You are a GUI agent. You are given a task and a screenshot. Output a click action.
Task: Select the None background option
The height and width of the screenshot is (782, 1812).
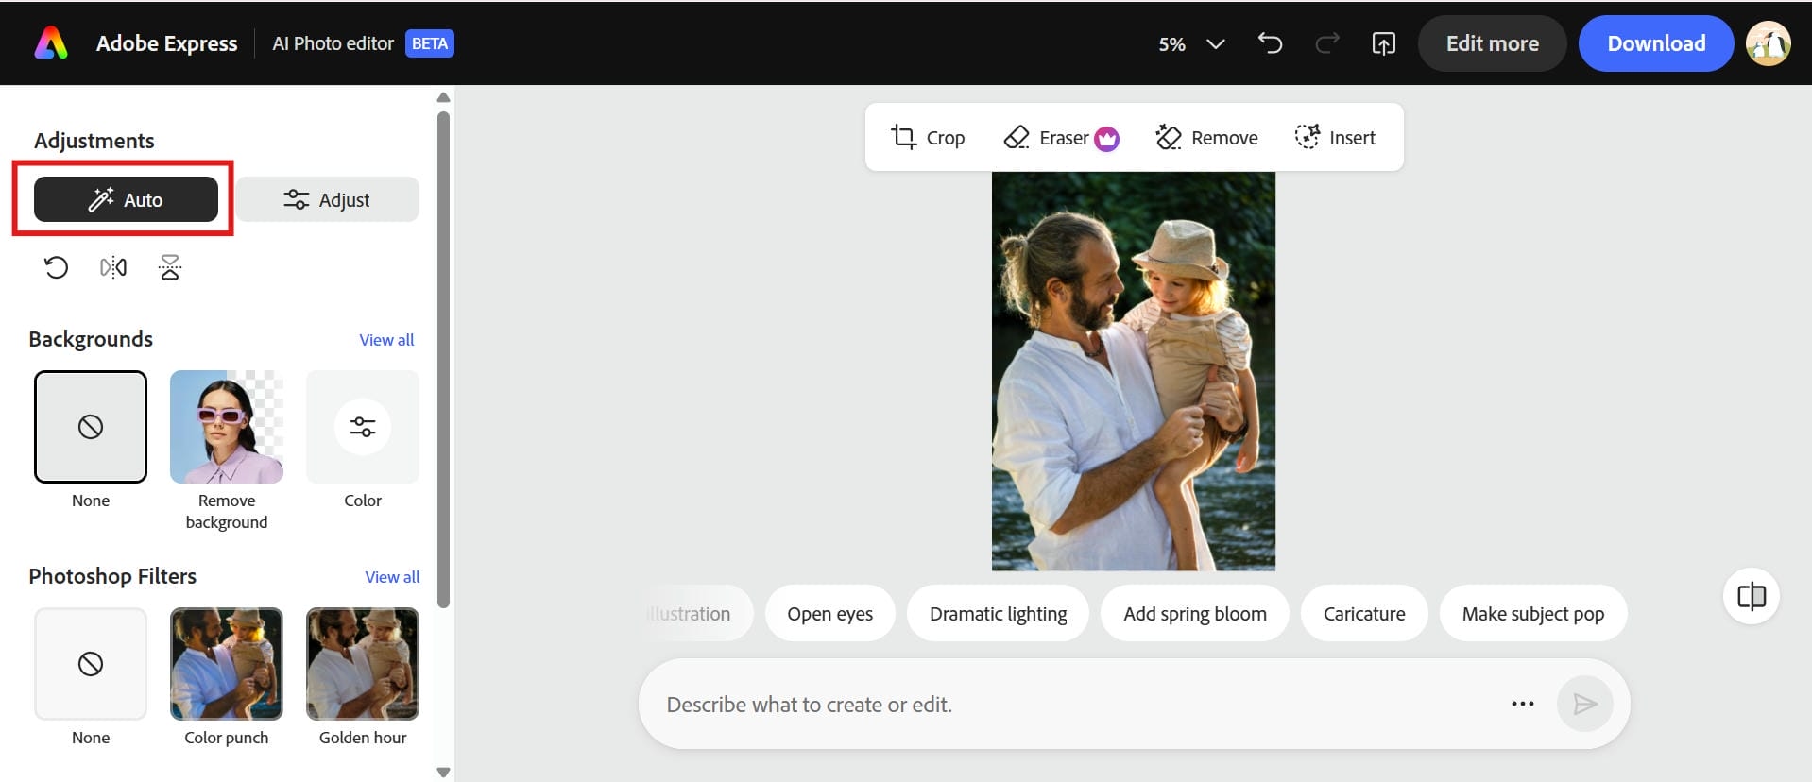pyautogui.click(x=91, y=427)
